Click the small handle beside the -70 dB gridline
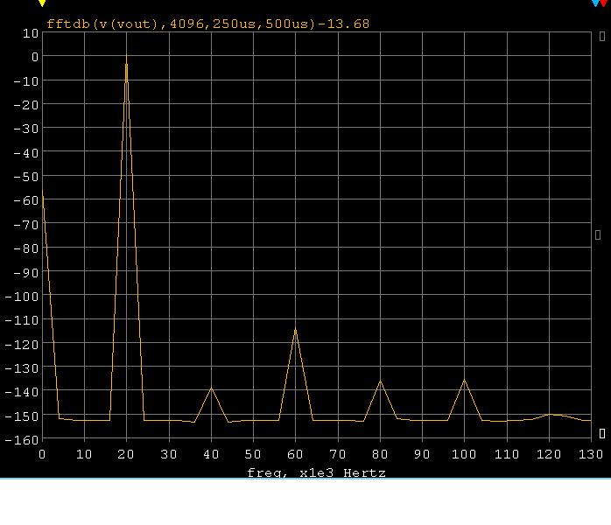The width and height of the screenshot is (611, 525). coord(598,234)
